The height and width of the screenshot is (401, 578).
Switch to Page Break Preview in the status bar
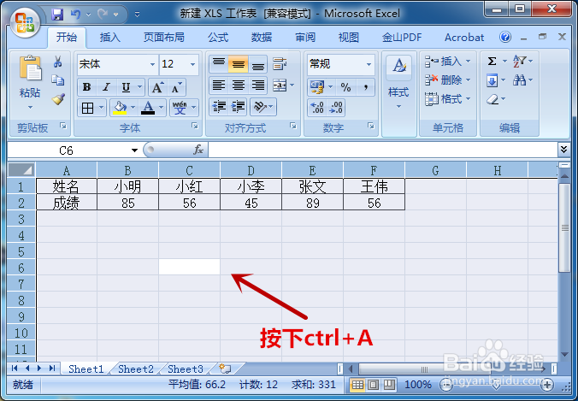[389, 385]
